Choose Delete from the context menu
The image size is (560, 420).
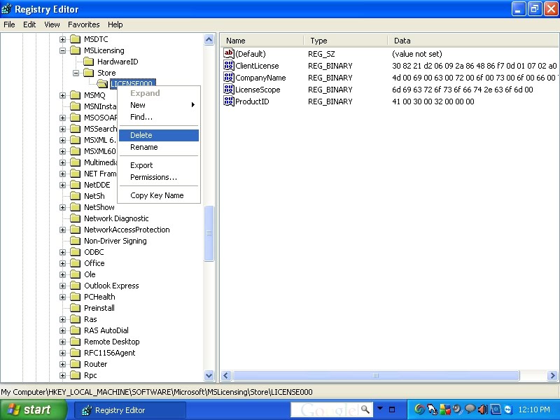159,135
